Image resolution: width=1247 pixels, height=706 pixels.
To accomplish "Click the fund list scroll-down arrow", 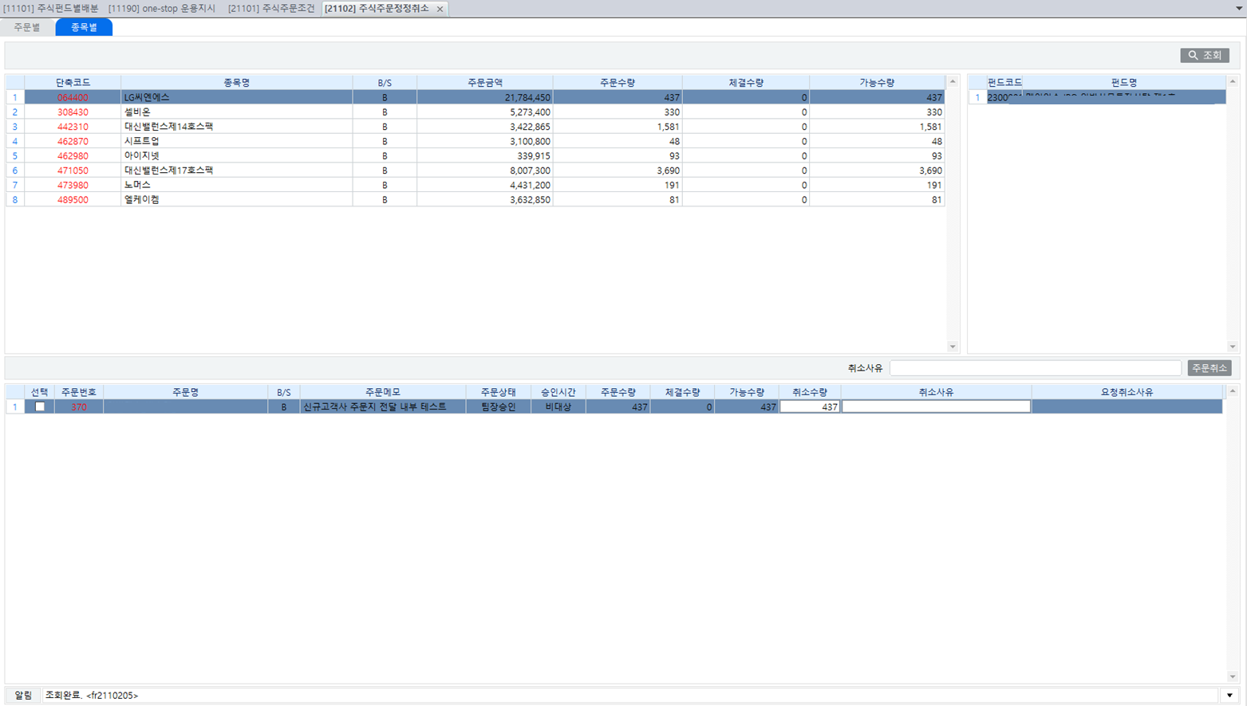I will click(1232, 347).
